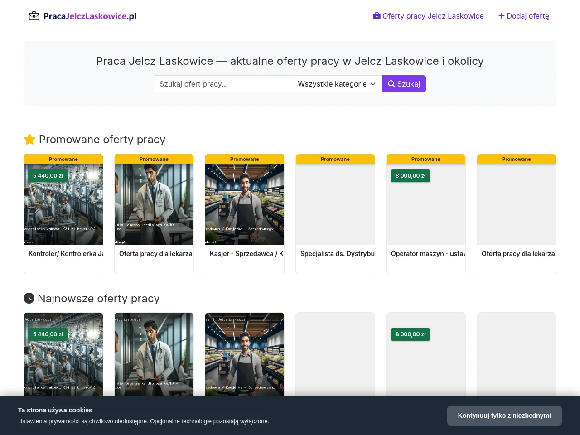580x435 pixels.
Task: Click the magnifier icon in Szukaj button
Action: coord(391,84)
